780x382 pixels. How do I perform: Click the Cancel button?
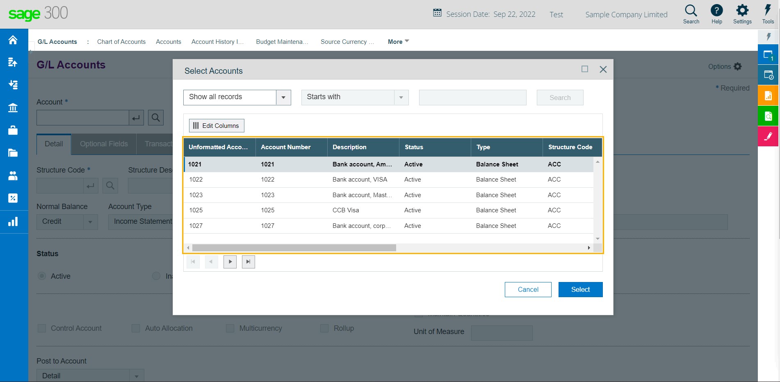point(528,289)
